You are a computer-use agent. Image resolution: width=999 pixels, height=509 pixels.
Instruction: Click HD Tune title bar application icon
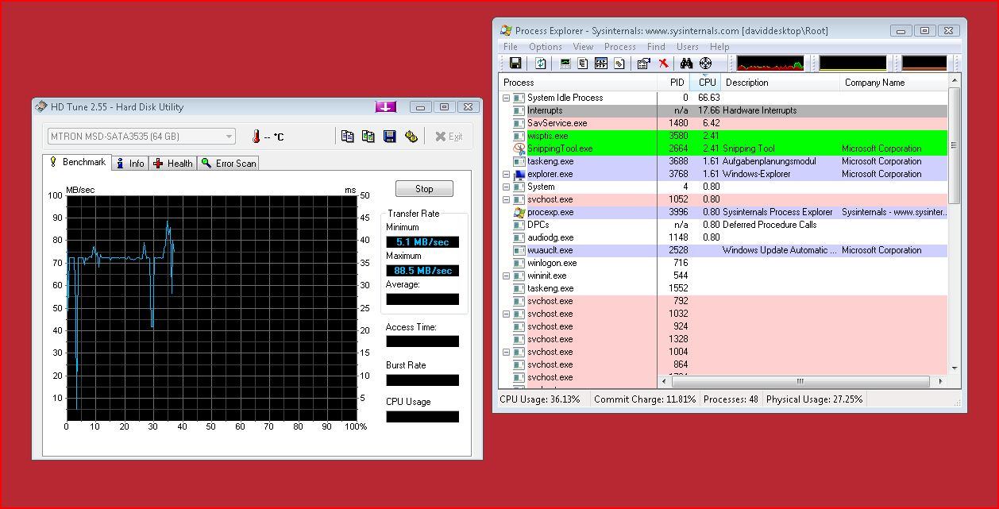click(x=41, y=107)
